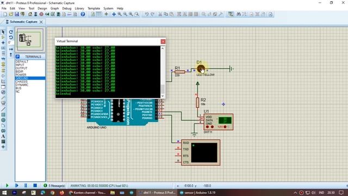Toggle the grid display icon
348x196 pixels.
pyautogui.click(x=98, y=14)
